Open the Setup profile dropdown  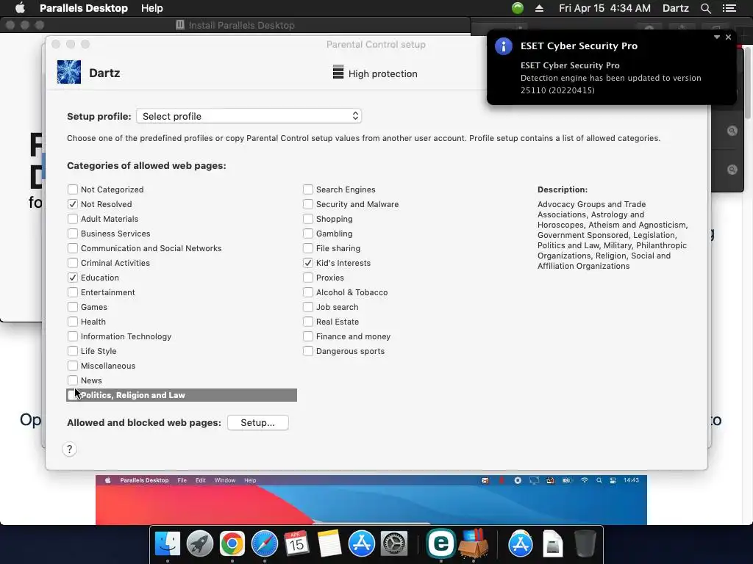click(249, 116)
